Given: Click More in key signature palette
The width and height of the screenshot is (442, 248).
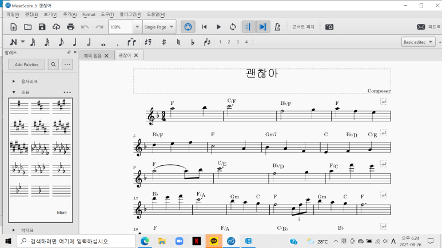Looking at the screenshot, I should pyautogui.click(x=62, y=213).
